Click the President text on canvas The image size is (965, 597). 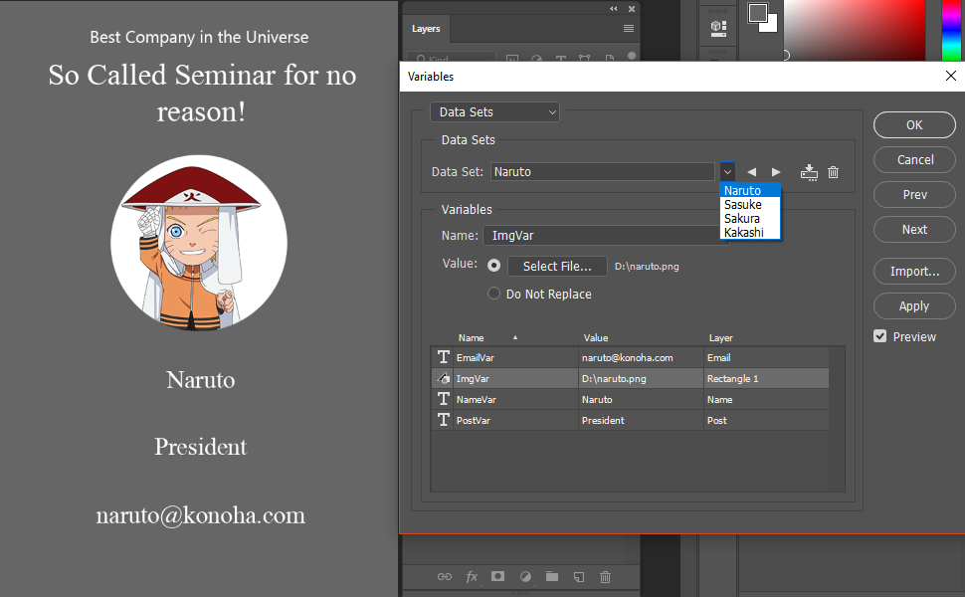click(x=200, y=447)
